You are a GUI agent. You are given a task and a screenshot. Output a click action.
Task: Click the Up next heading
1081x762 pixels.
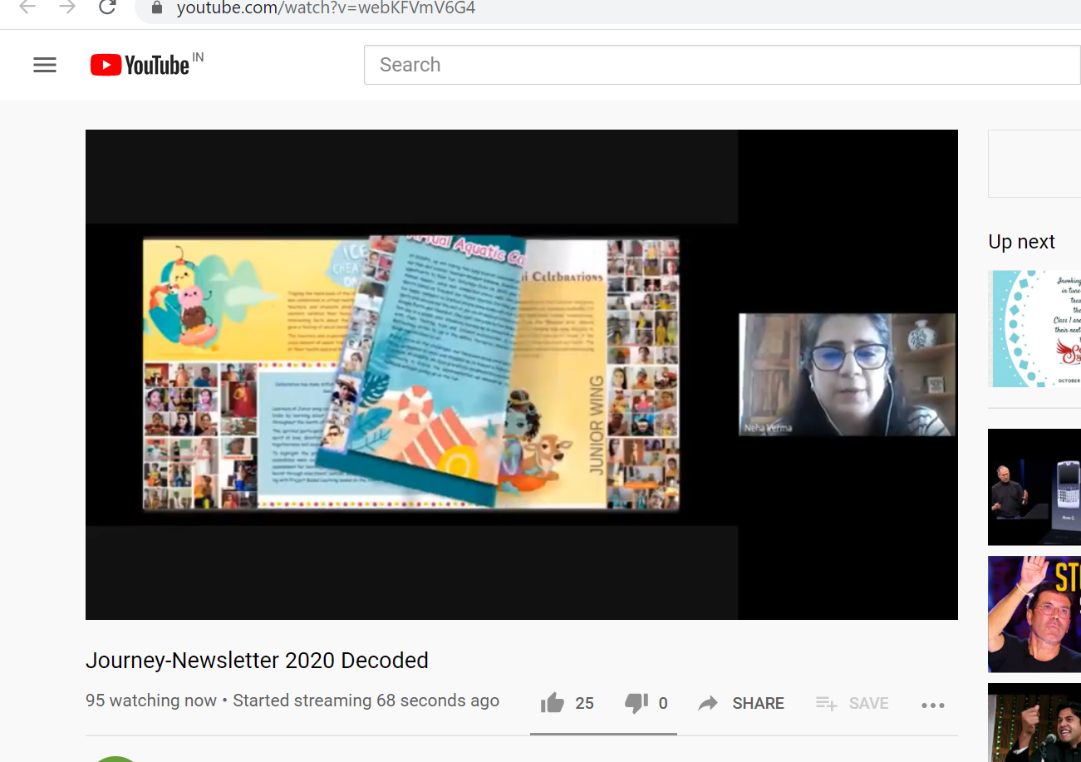(1021, 242)
